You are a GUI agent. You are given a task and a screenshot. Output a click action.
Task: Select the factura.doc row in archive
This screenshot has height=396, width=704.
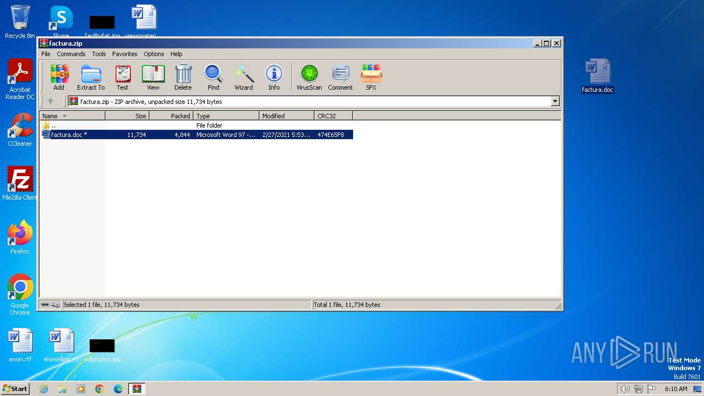coord(196,135)
